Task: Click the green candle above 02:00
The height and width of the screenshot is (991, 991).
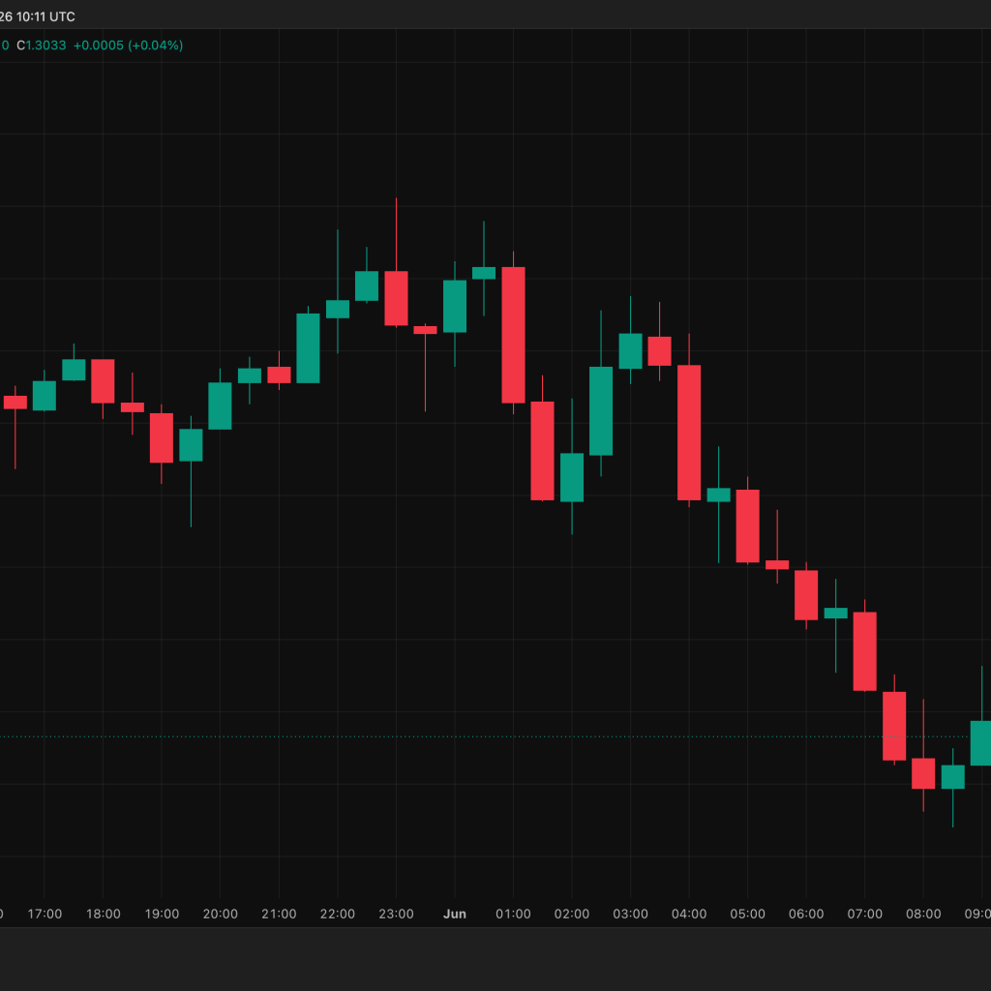Action: pos(572,477)
